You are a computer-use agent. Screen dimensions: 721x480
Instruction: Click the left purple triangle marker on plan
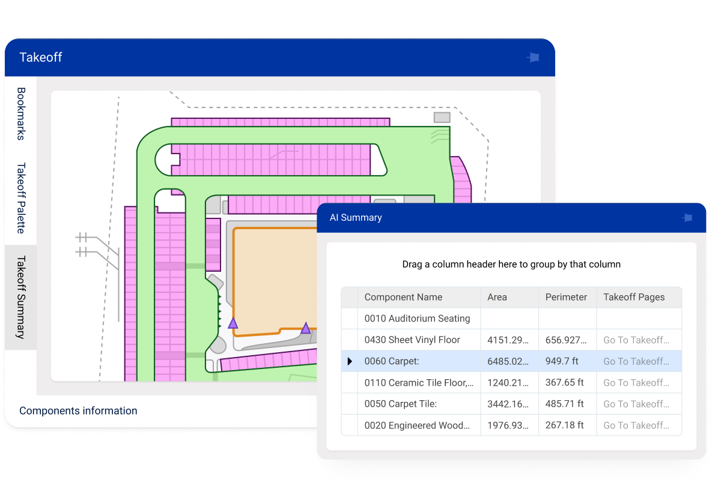click(233, 323)
